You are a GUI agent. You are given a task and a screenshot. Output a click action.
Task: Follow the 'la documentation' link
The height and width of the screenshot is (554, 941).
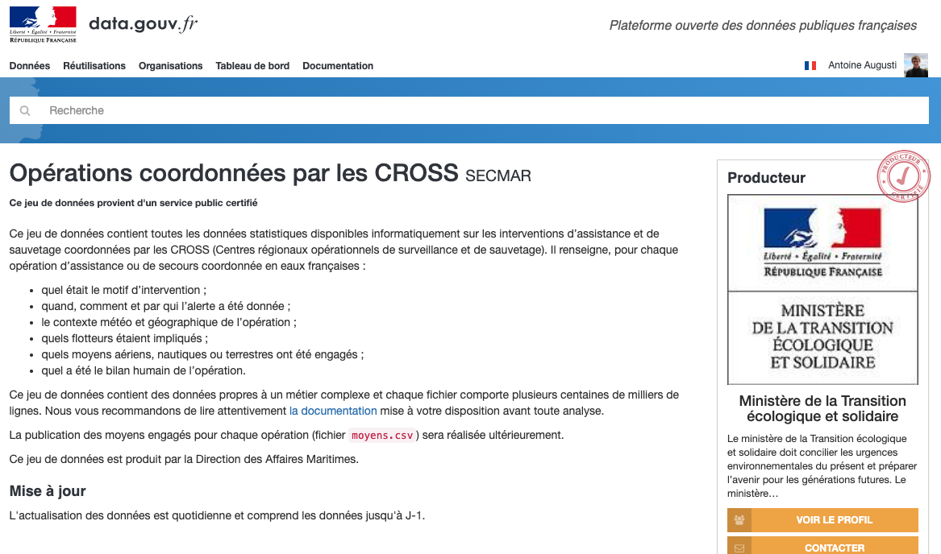(333, 411)
